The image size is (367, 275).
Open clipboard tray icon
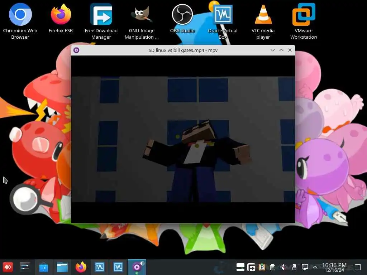(x=272, y=267)
